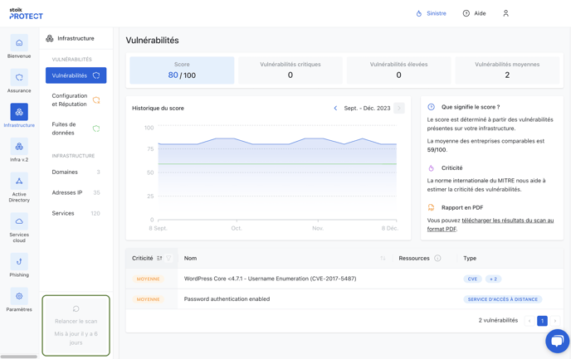This screenshot has height=359, width=571.
Task: Click the Que signifie le score icon
Action: pos(432,107)
